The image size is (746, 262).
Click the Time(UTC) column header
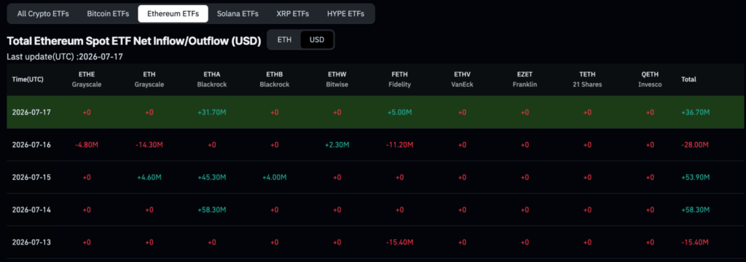(28, 79)
